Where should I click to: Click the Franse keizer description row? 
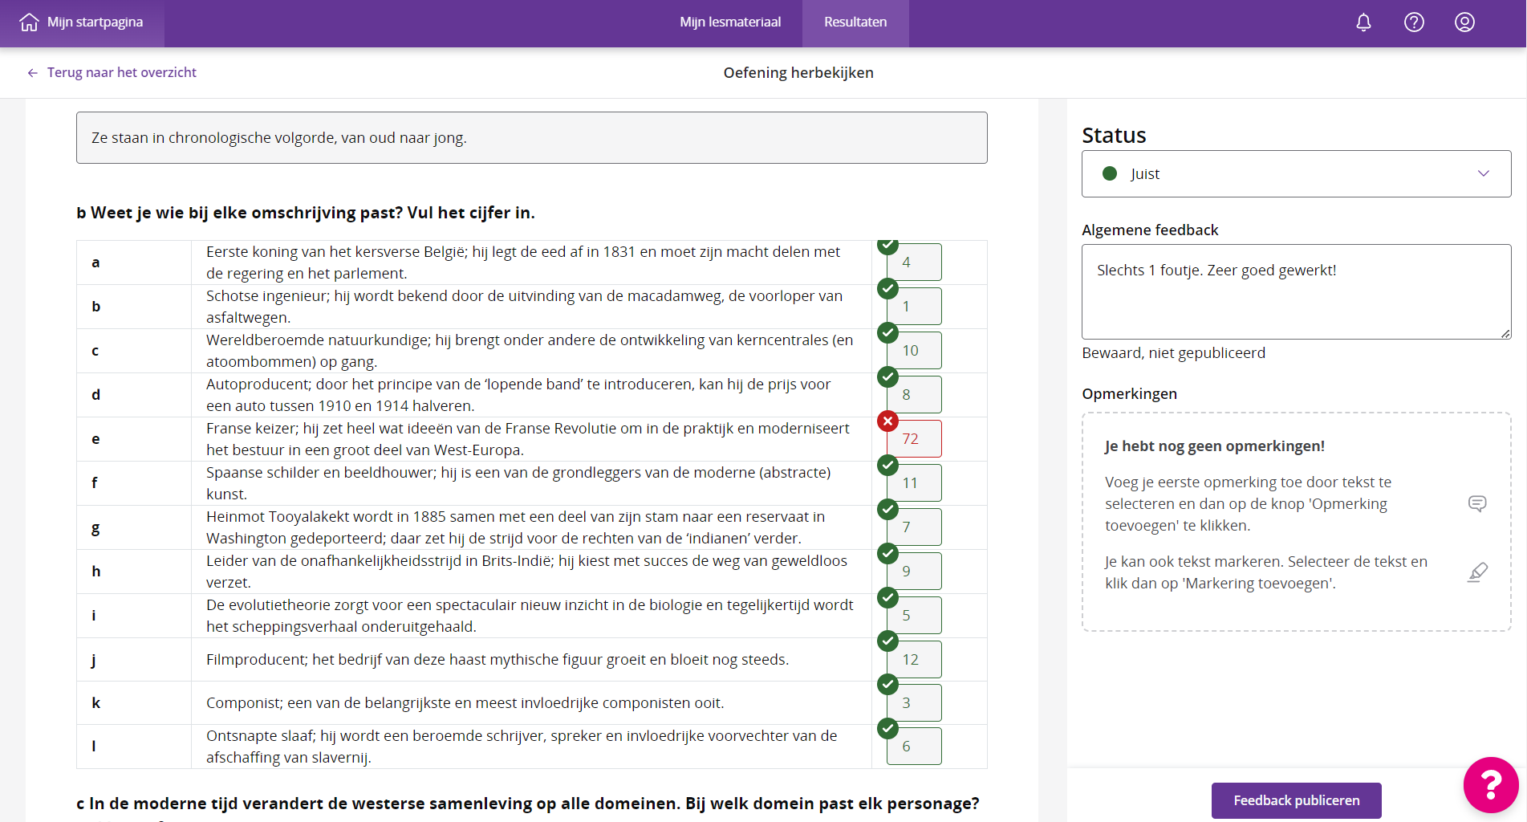click(531, 439)
